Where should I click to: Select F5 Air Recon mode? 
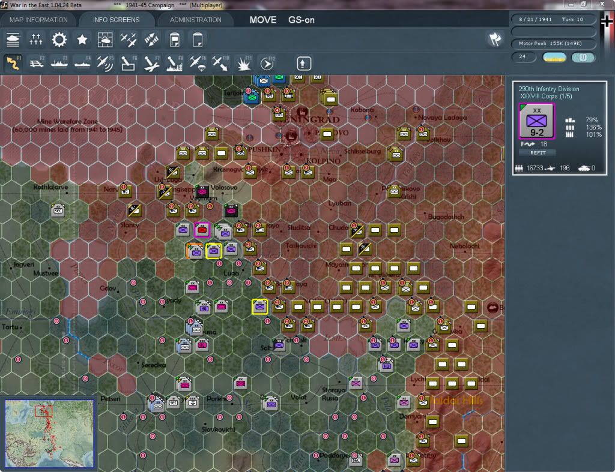click(x=105, y=64)
